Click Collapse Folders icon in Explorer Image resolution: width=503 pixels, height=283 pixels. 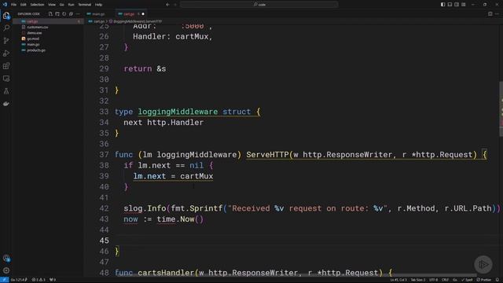(x=71, y=14)
